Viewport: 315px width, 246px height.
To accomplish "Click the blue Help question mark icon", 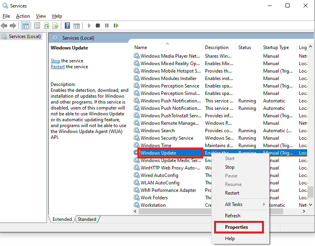I will pos(67,26).
